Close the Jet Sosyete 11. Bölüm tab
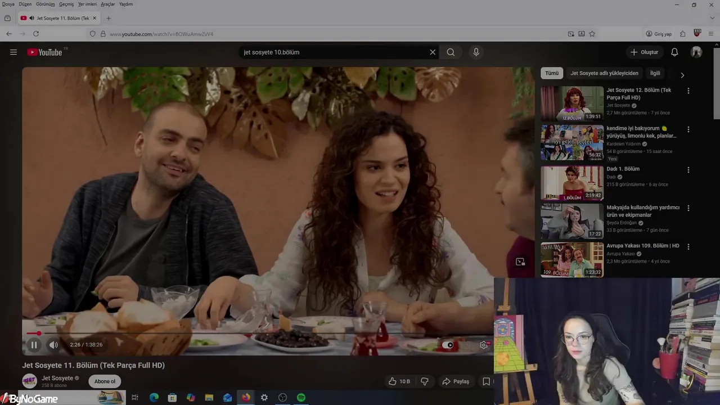This screenshot has width=720, height=405. click(x=94, y=18)
